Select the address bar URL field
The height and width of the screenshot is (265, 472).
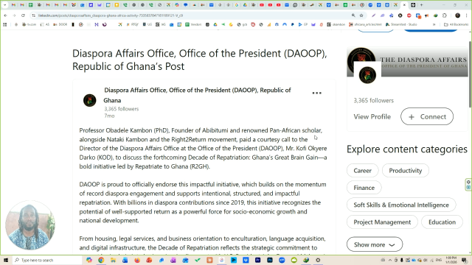point(192,15)
